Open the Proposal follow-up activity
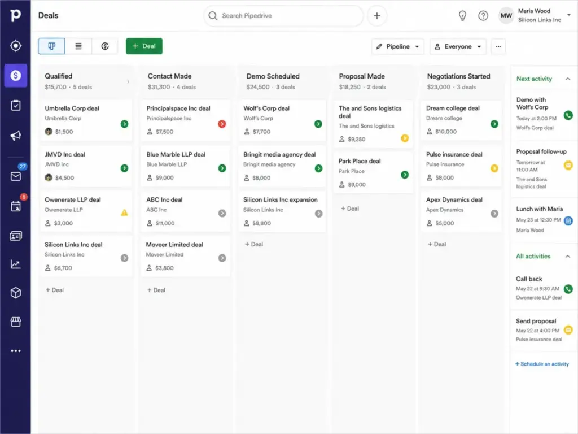The width and height of the screenshot is (578, 434). [544, 168]
